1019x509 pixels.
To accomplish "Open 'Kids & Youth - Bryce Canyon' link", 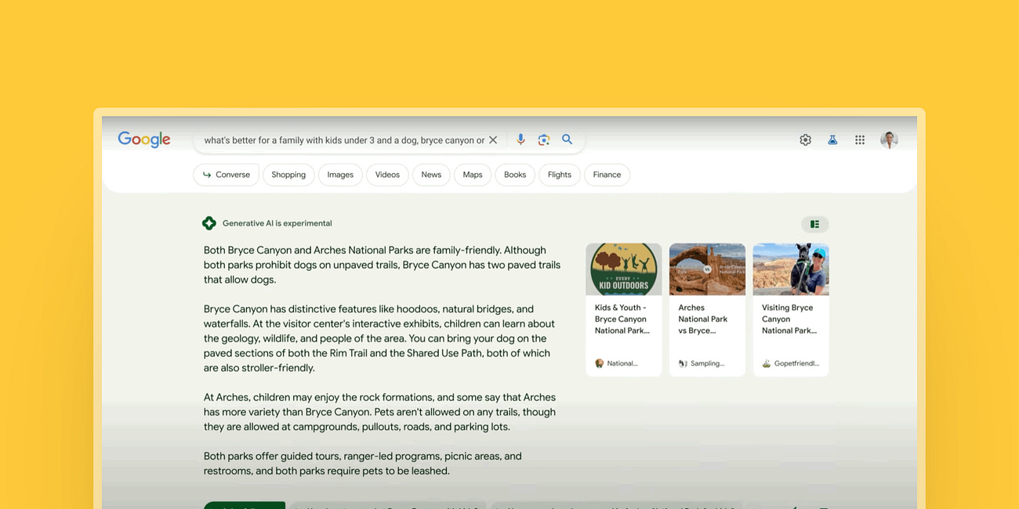I will pyautogui.click(x=622, y=319).
